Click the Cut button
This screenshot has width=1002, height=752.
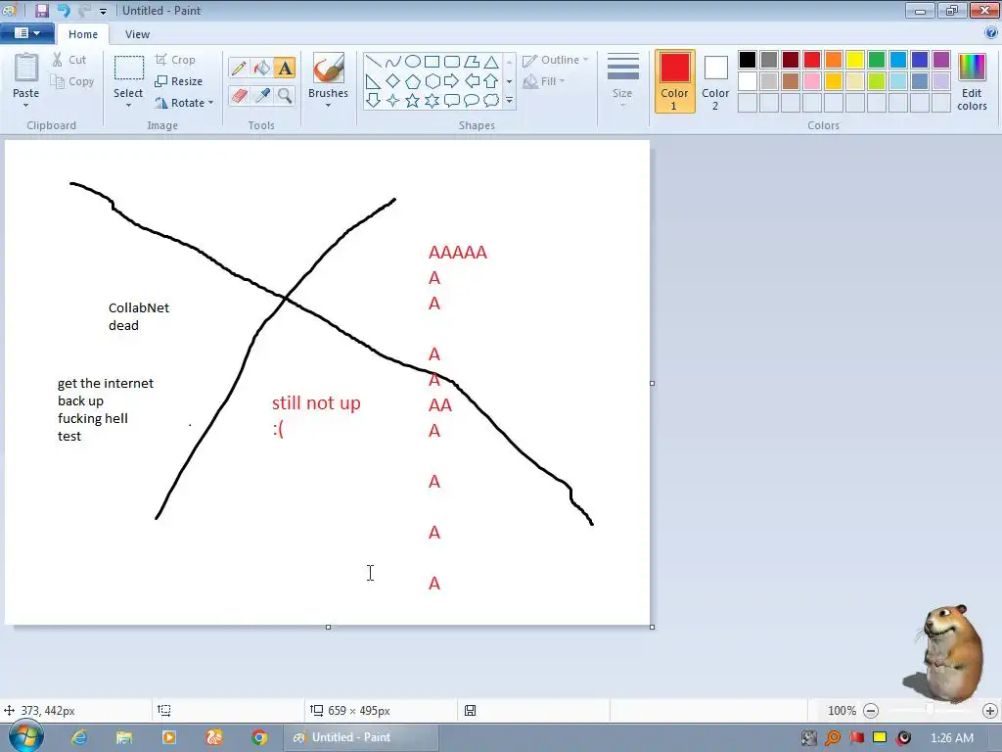[x=69, y=60]
